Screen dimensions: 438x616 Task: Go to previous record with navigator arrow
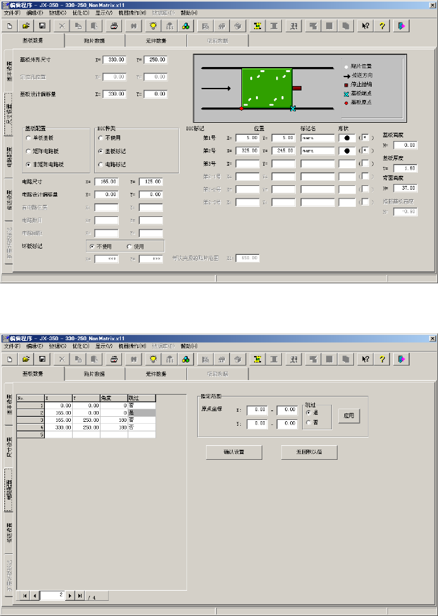point(35,596)
